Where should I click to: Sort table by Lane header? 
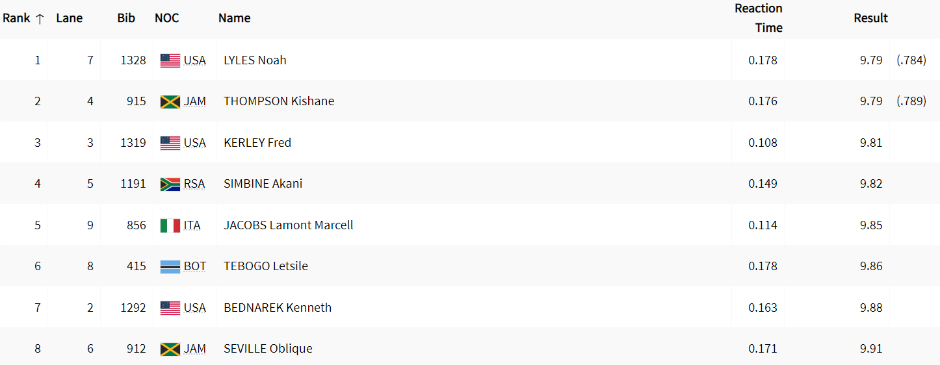click(70, 18)
